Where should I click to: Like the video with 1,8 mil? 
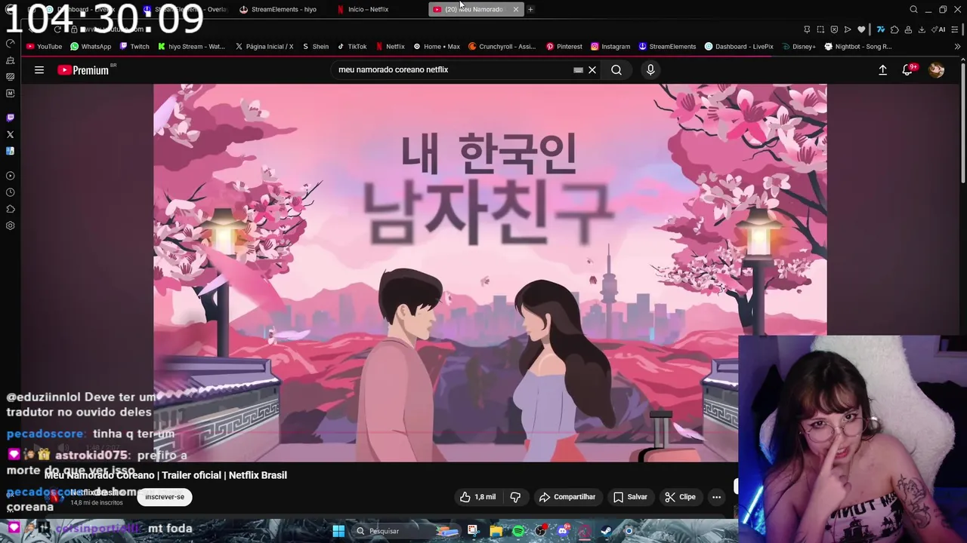tap(477, 497)
